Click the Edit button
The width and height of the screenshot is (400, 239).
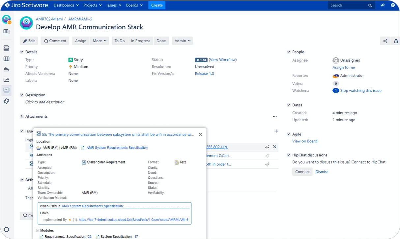pos(29,41)
